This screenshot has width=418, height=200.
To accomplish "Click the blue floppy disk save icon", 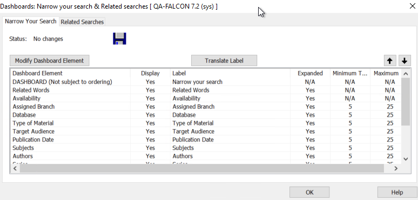I will (x=119, y=39).
